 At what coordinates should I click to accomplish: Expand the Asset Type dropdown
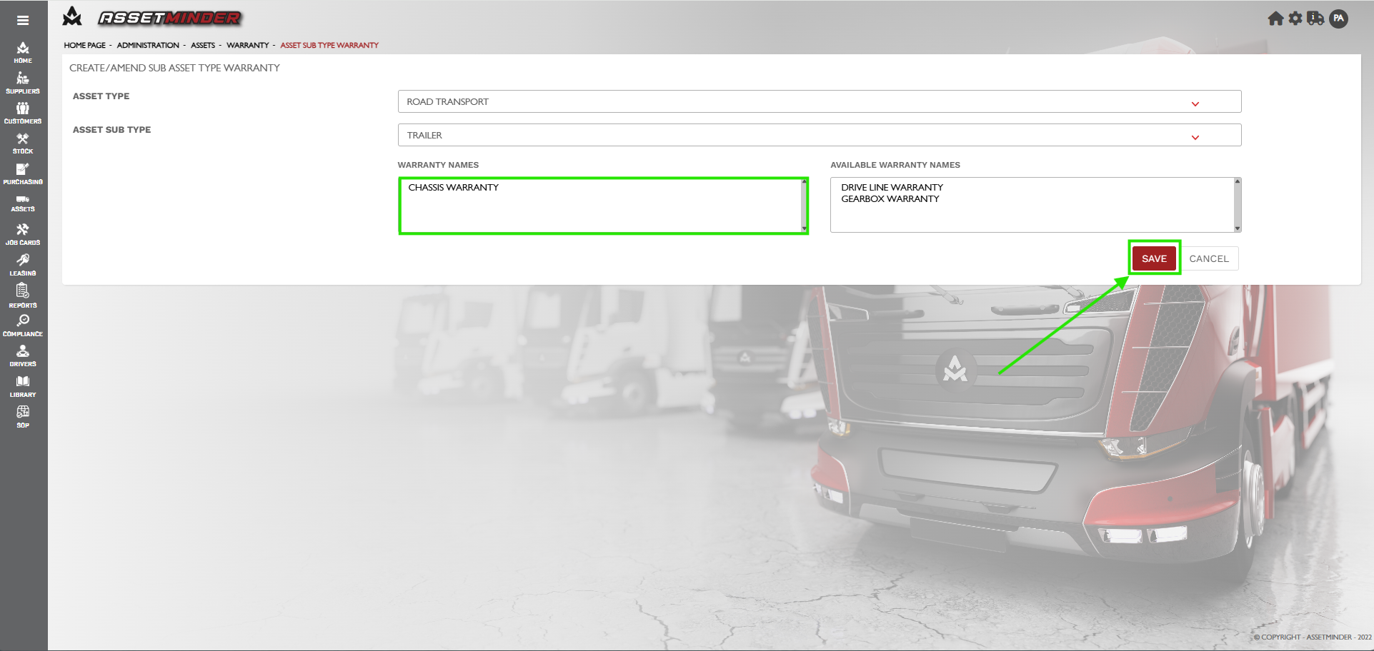819,102
